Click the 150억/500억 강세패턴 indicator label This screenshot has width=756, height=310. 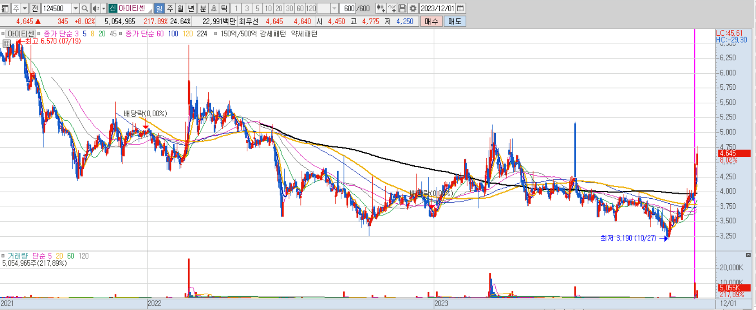pyautogui.click(x=253, y=34)
